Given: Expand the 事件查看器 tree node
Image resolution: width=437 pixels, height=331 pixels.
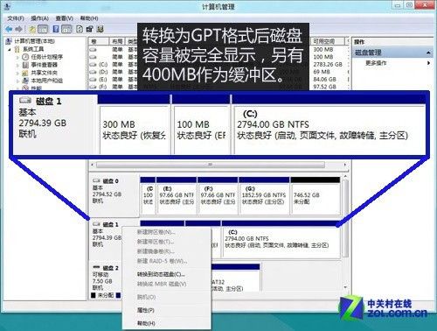Looking at the screenshot, I should point(17,65).
